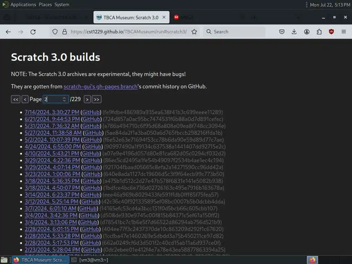Open the Pocket save icon
352x264 pixels.
tap(282, 32)
